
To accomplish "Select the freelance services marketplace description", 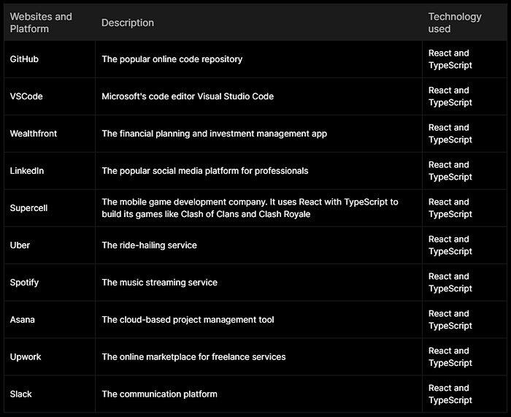I will [193, 356].
